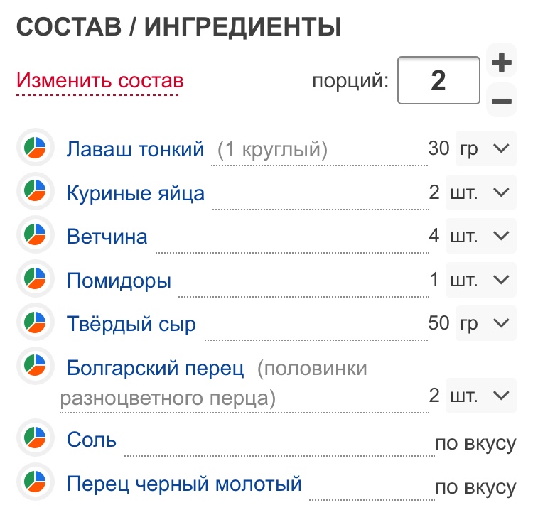Click pie chart icon next to Болгарский перец
The height and width of the screenshot is (510, 533).
pos(35,367)
